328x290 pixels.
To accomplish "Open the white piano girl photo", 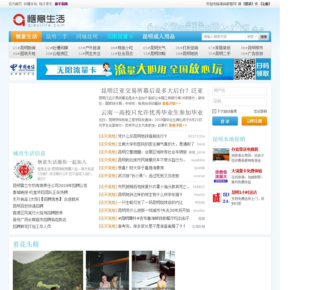I will point(153,270).
